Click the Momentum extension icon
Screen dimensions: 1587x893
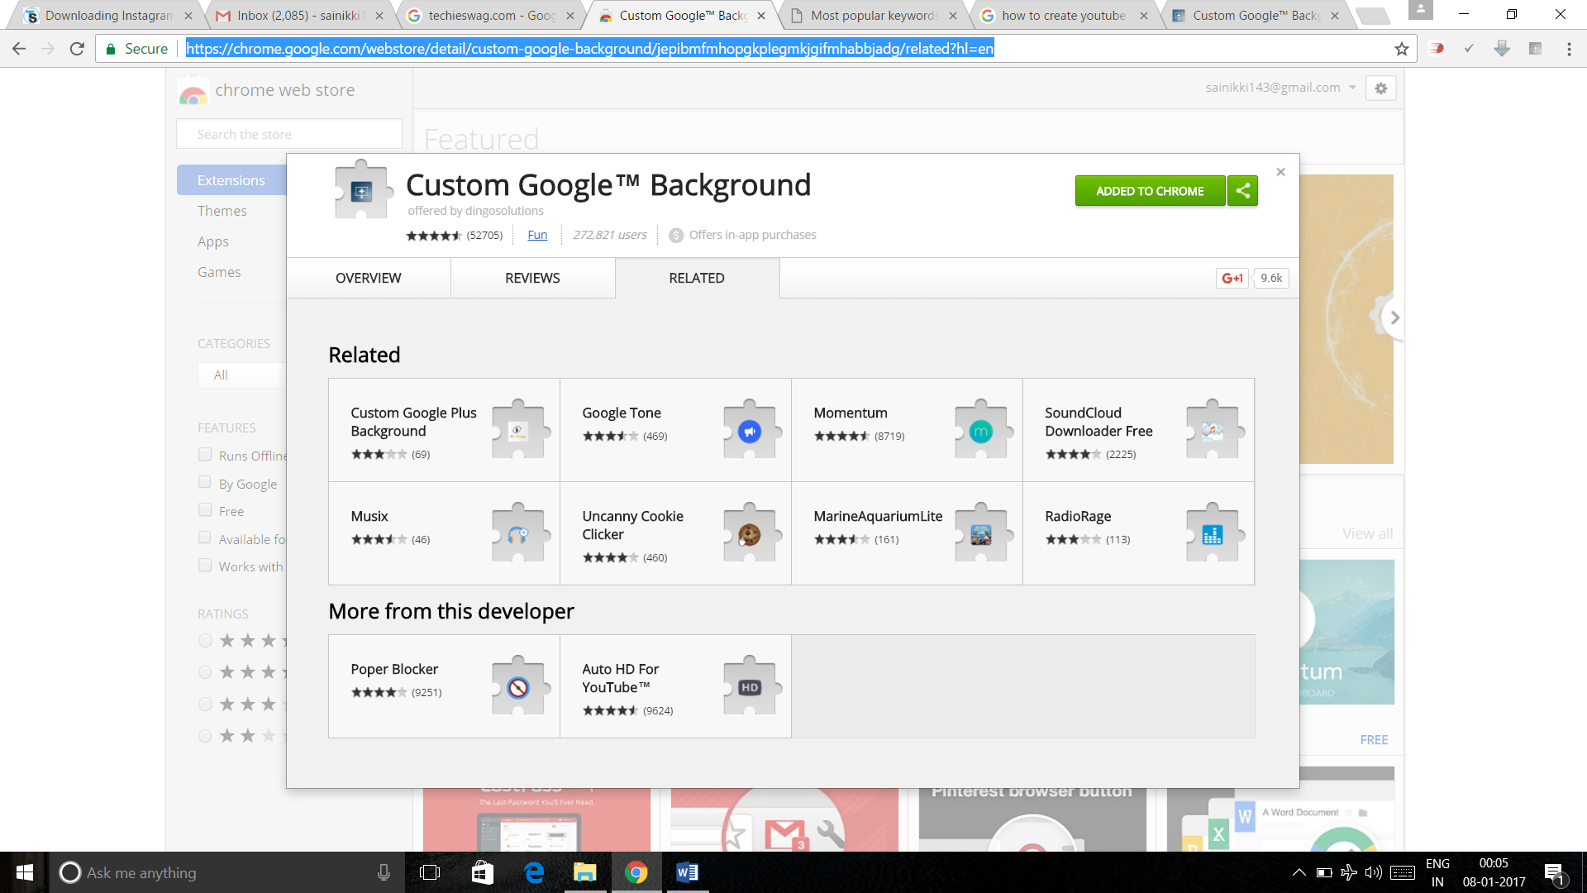click(x=981, y=430)
